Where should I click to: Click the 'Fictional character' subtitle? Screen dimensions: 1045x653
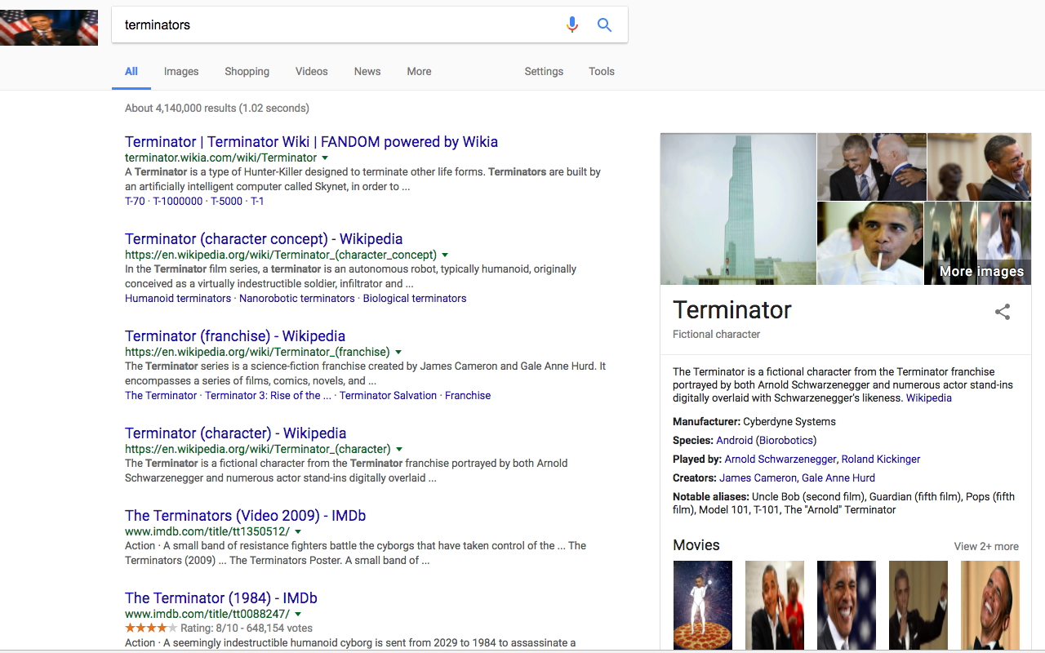pyautogui.click(x=716, y=335)
